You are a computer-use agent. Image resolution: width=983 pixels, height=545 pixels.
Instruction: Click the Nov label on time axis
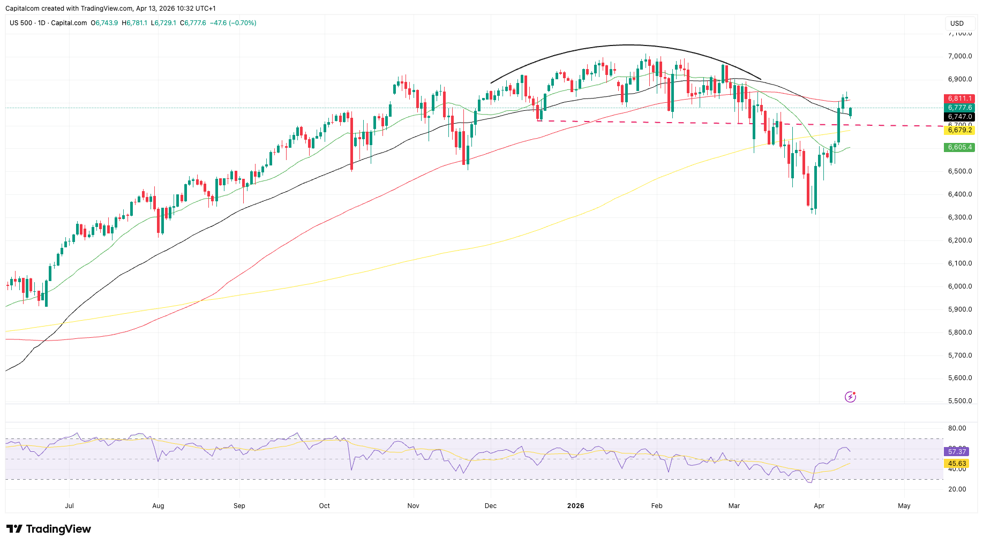point(413,506)
